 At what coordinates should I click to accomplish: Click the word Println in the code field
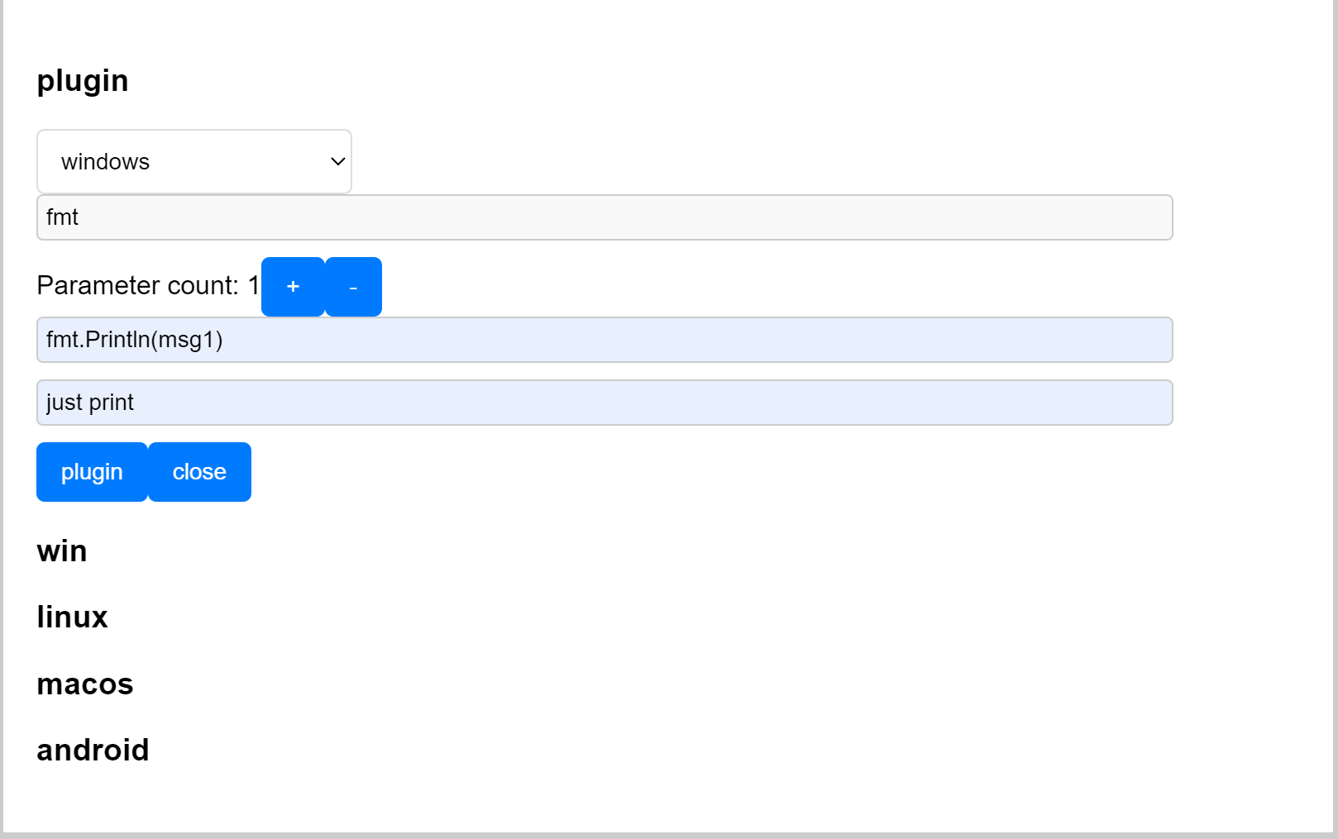pos(118,340)
